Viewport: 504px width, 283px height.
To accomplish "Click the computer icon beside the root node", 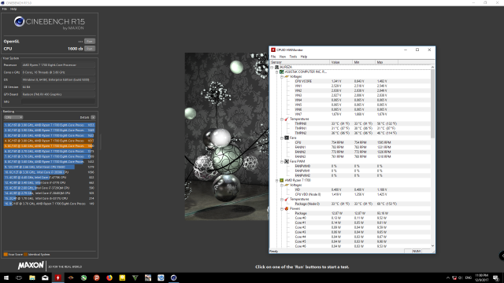I will pos(276,68).
